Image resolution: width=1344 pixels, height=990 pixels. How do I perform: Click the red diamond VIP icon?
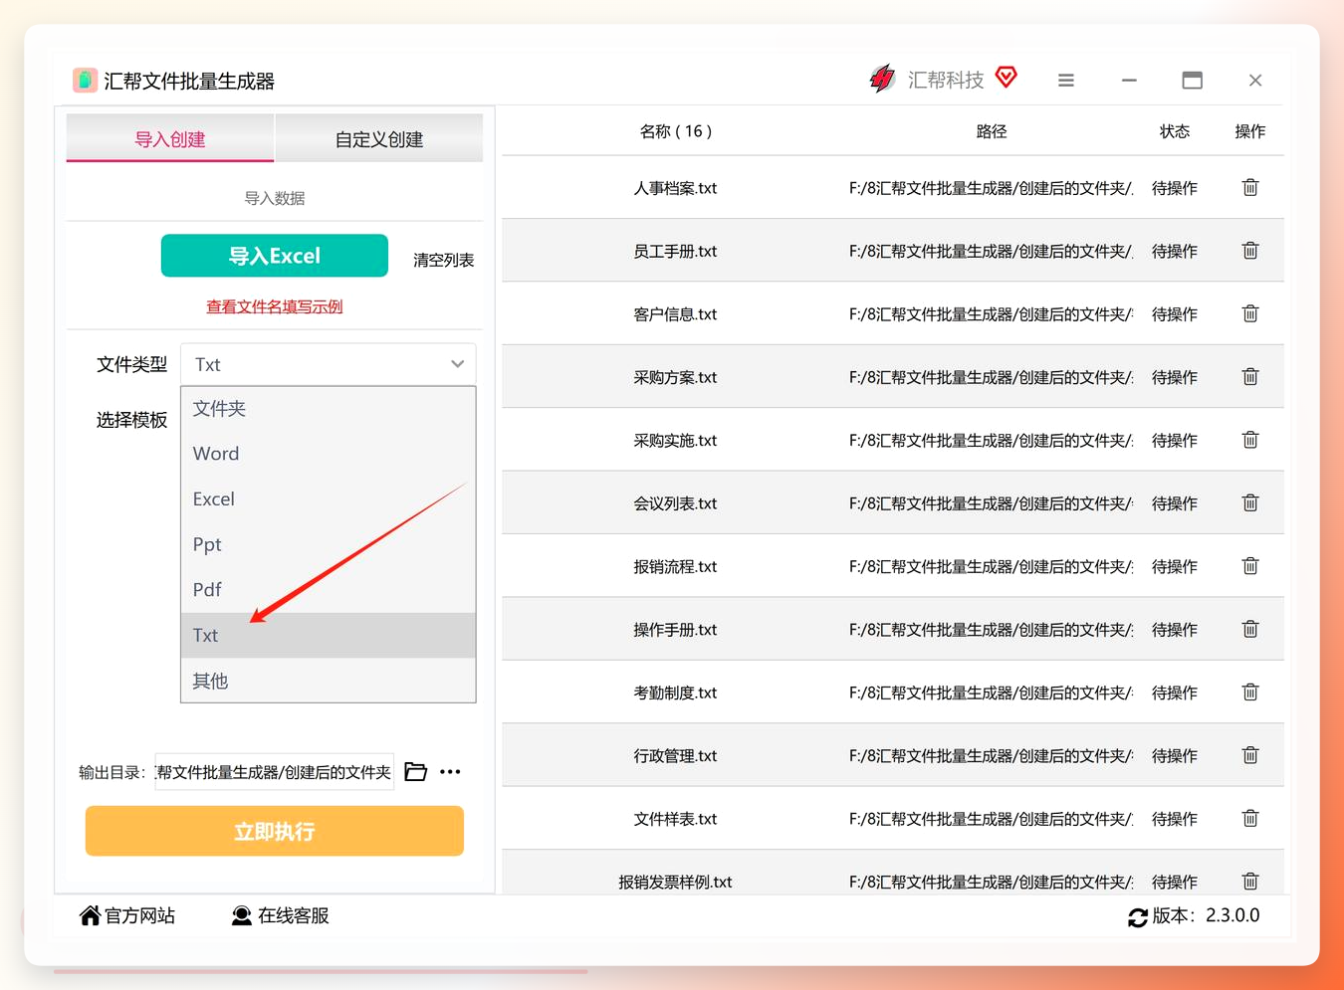1007,78
